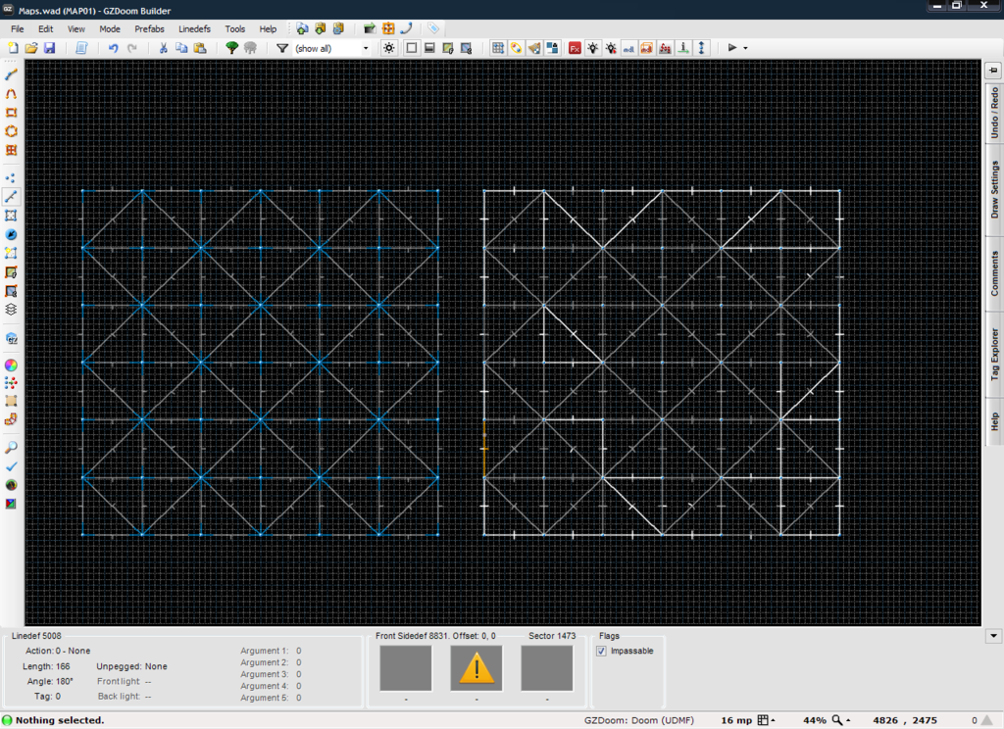Click the missing middle texture warning thumbnail
The height and width of the screenshot is (729, 1004).
(x=477, y=668)
